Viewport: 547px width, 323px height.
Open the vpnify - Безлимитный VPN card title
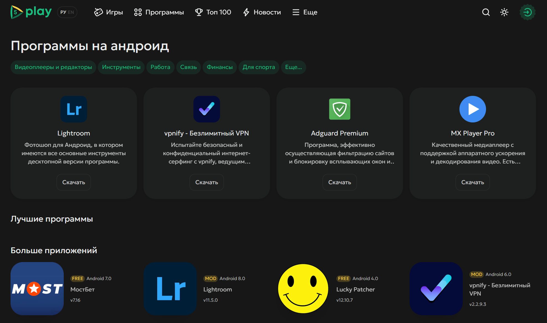click(x=207, y=133)
